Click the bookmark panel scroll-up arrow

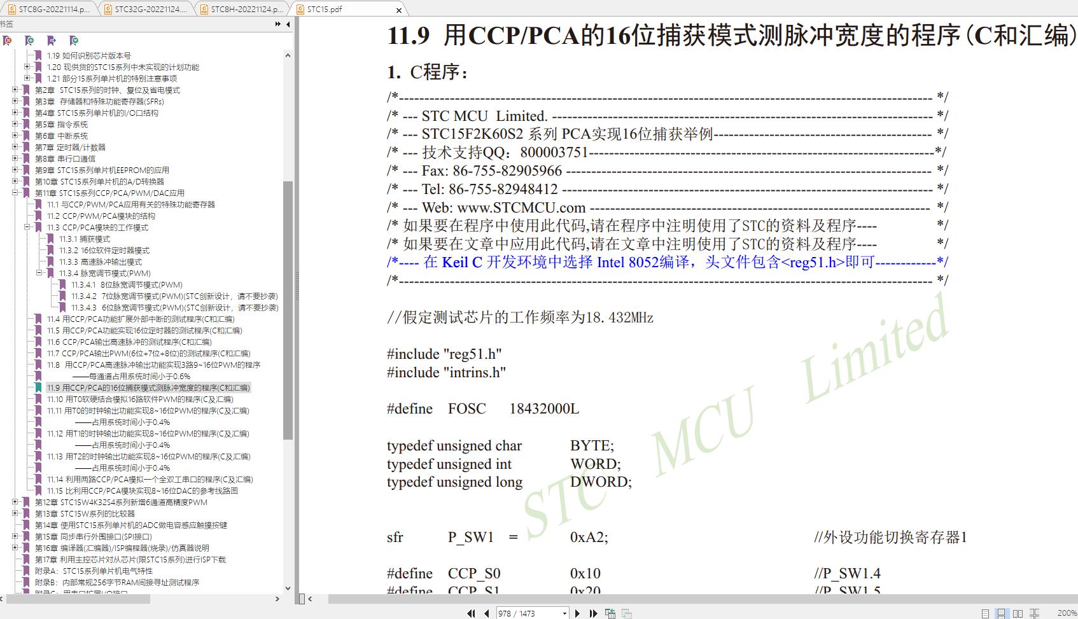click(x=288, y=55)
